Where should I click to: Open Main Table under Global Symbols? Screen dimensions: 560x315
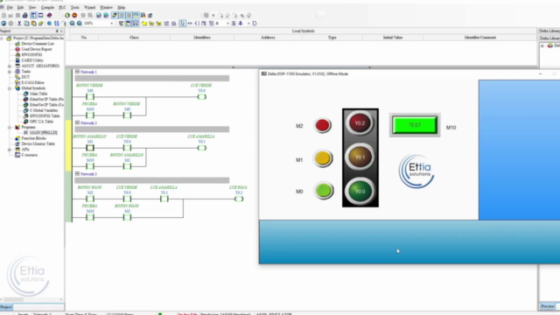[38, 94]
